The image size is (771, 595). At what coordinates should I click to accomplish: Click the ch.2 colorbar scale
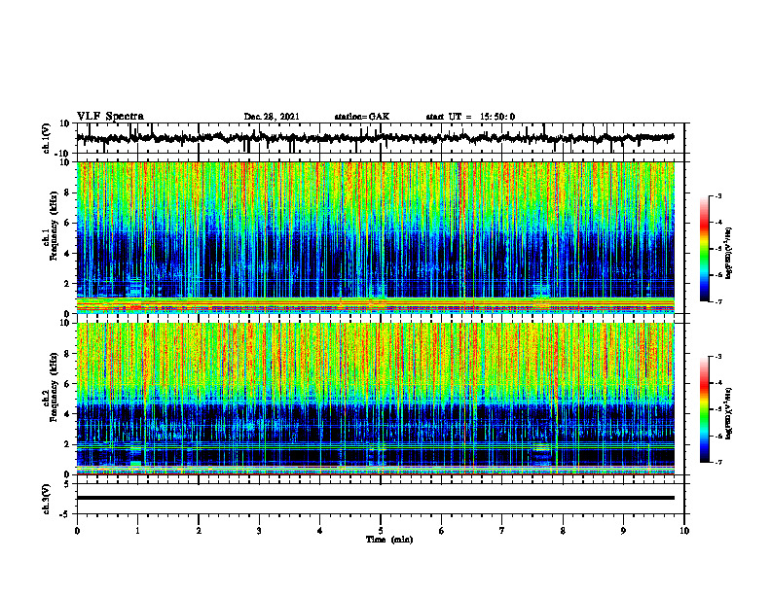[705, 409]
